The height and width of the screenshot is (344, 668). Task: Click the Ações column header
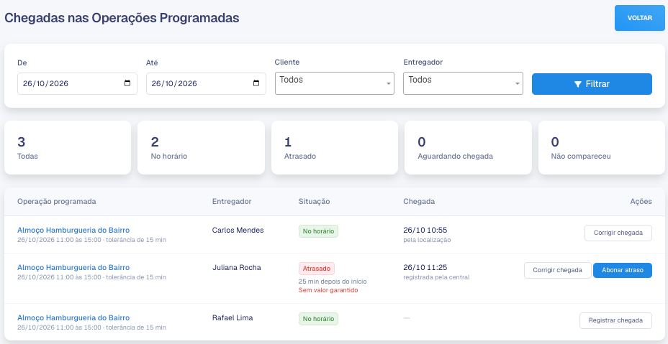tap(641, 202)
